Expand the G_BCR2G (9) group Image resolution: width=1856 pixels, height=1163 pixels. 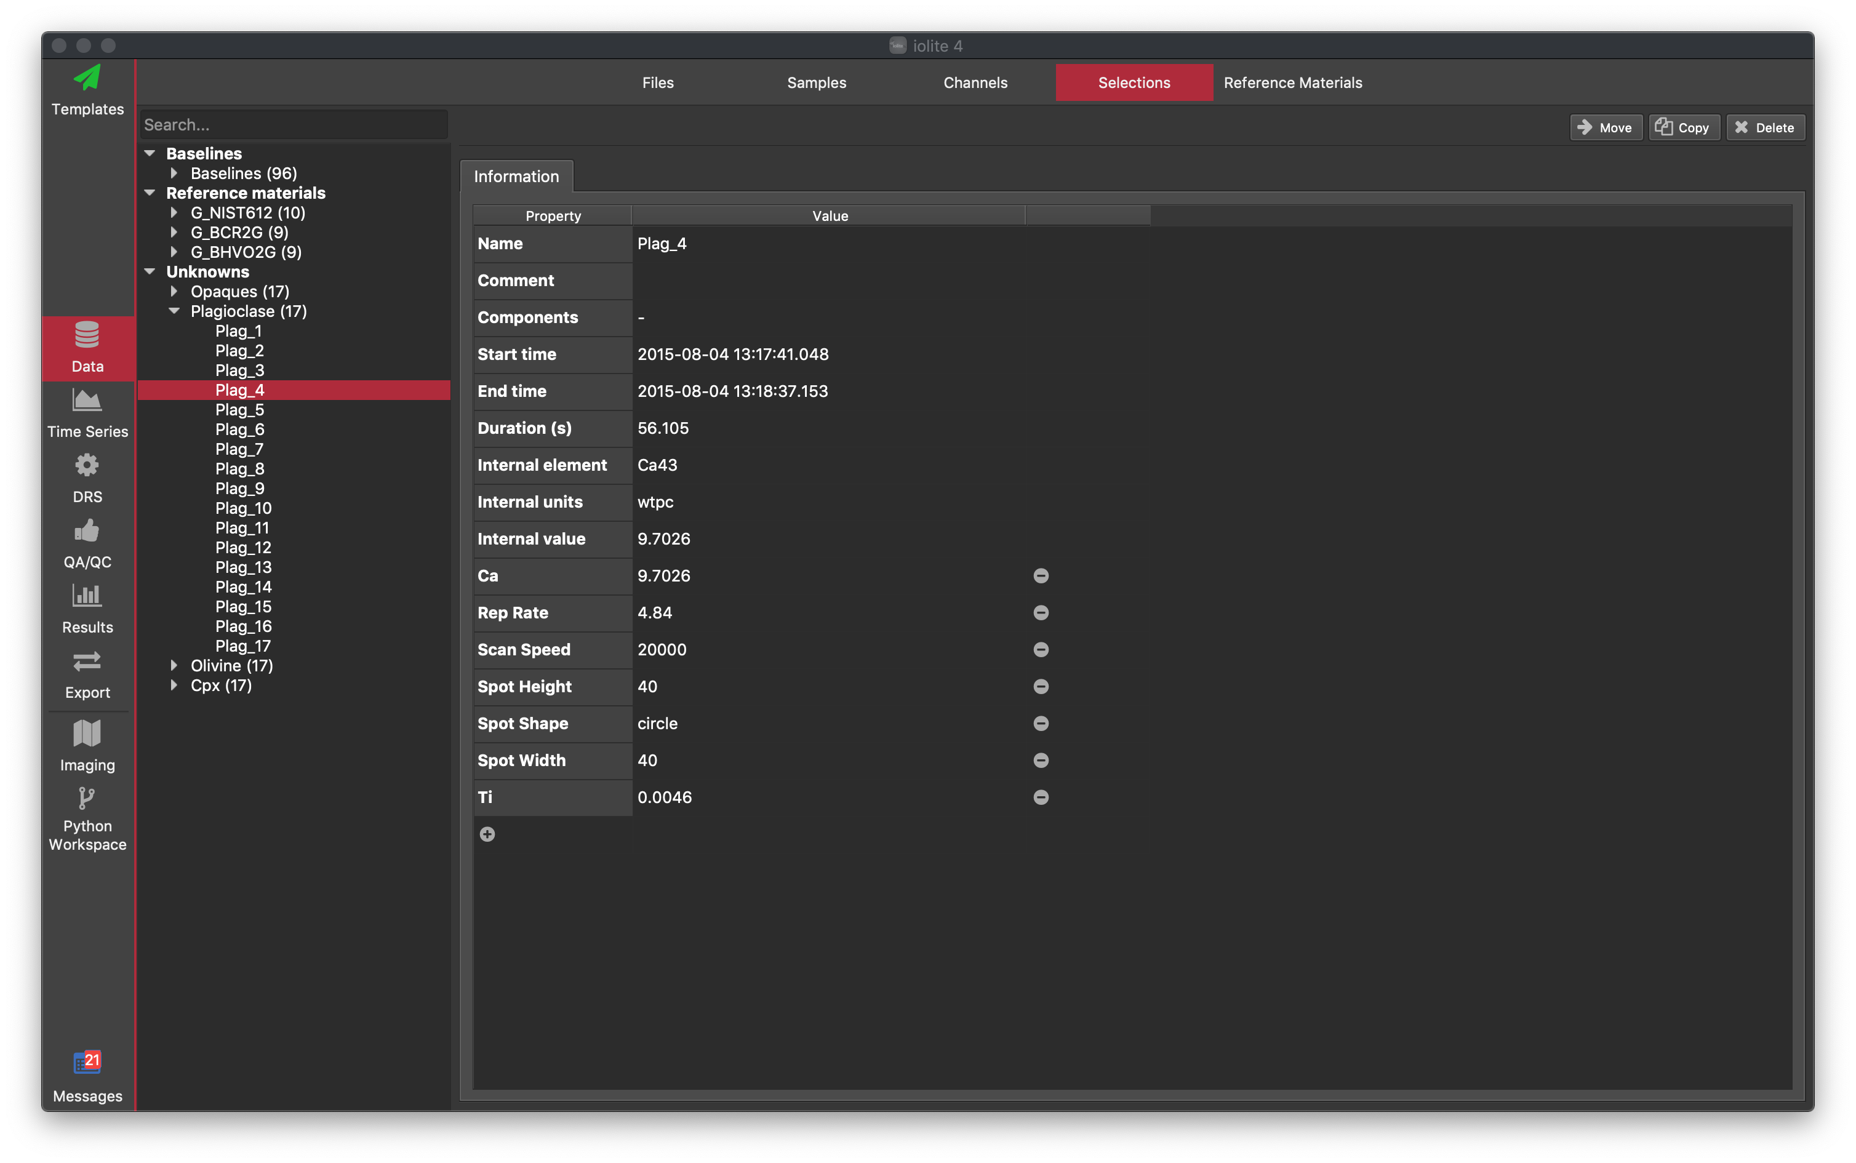pyautogui.click(x=174, y=231)
